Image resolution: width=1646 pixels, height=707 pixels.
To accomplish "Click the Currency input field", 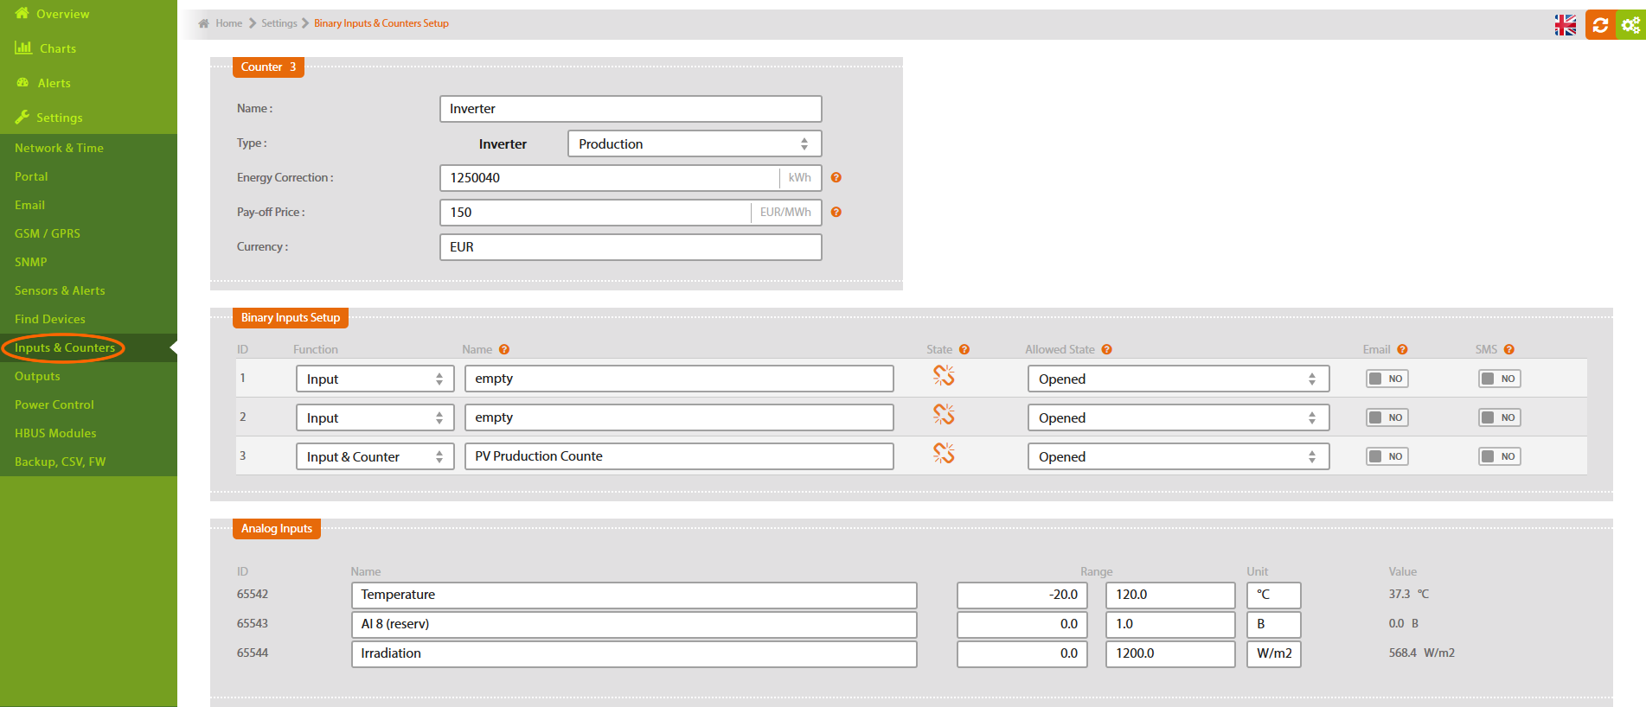I will click(x=630, y=247).
